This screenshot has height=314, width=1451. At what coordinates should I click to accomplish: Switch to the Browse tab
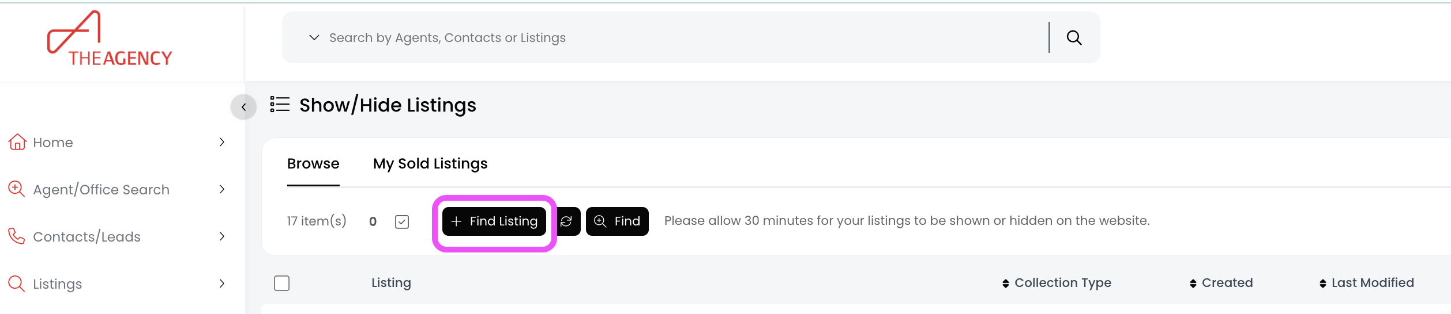click(313, 164)
